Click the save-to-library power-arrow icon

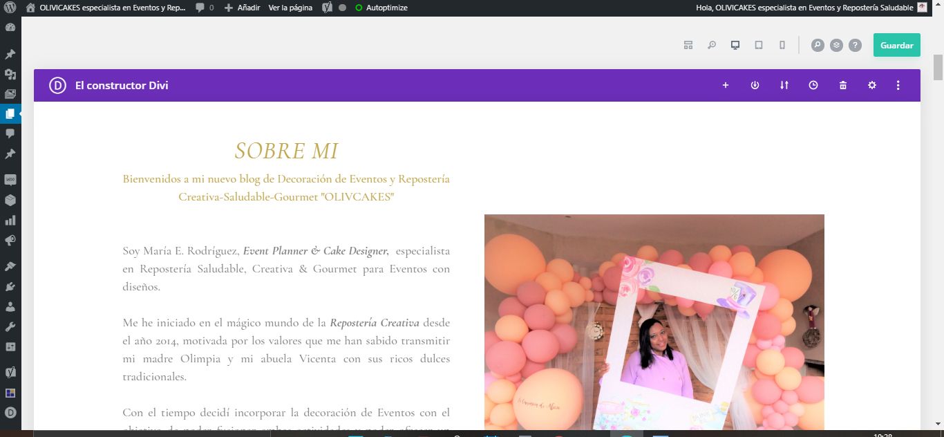pos(755,85)
